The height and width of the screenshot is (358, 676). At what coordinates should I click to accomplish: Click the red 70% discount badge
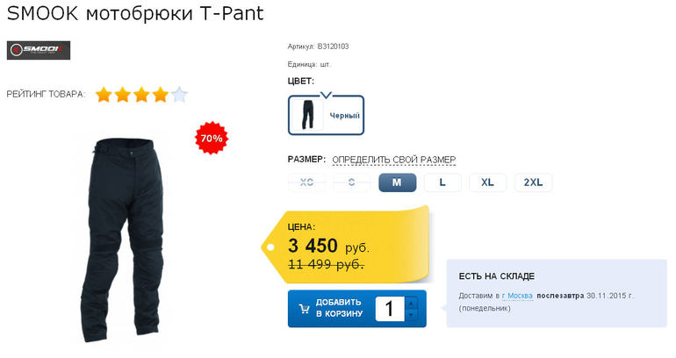pyautogui.click(x=212, y=139)
